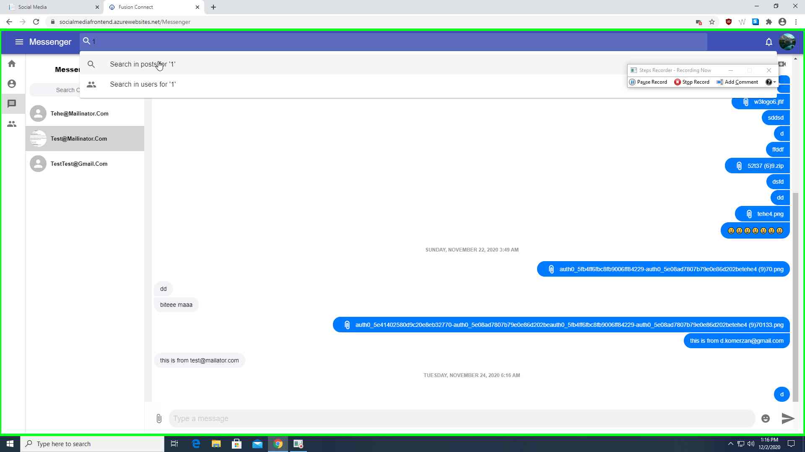
Task: Reload the page
Action: (36, 22)
